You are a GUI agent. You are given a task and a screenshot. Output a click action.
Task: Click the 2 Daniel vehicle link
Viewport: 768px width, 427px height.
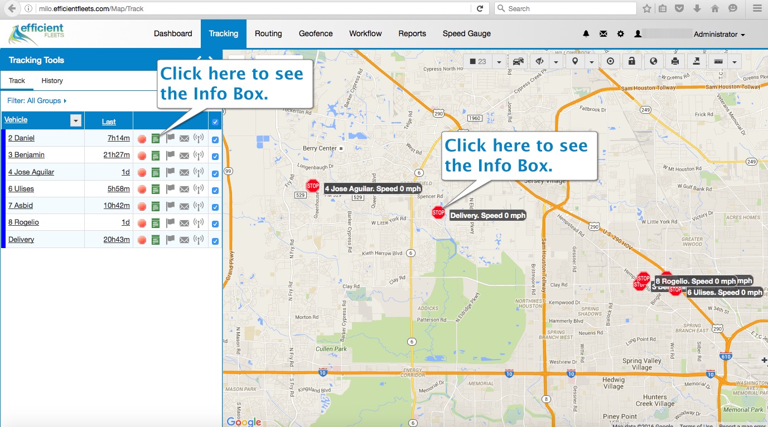point(21,138)
